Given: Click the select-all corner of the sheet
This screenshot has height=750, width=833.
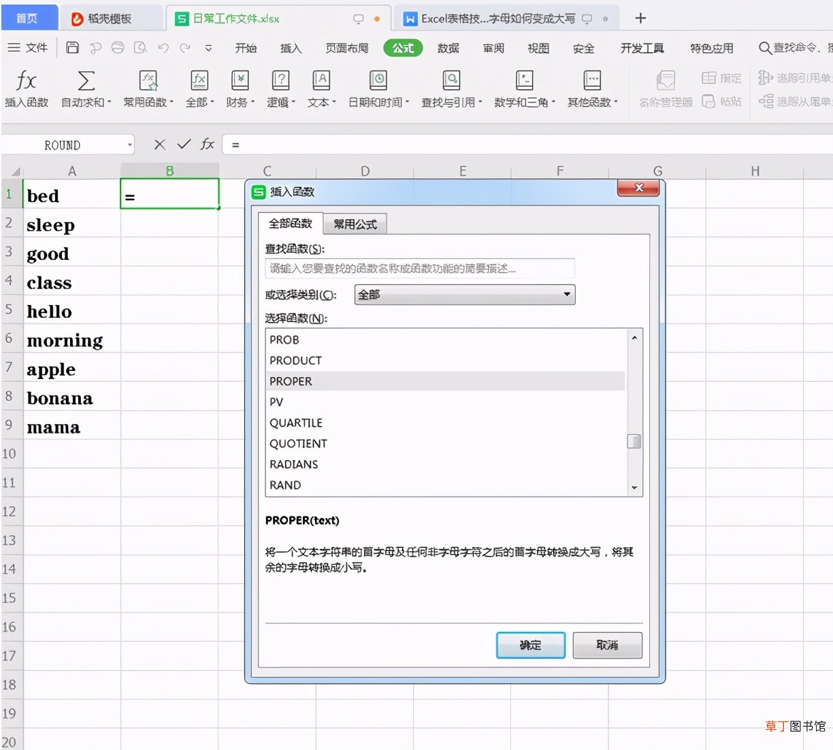Looking at the screenshot, I should (x=12, y=171).
